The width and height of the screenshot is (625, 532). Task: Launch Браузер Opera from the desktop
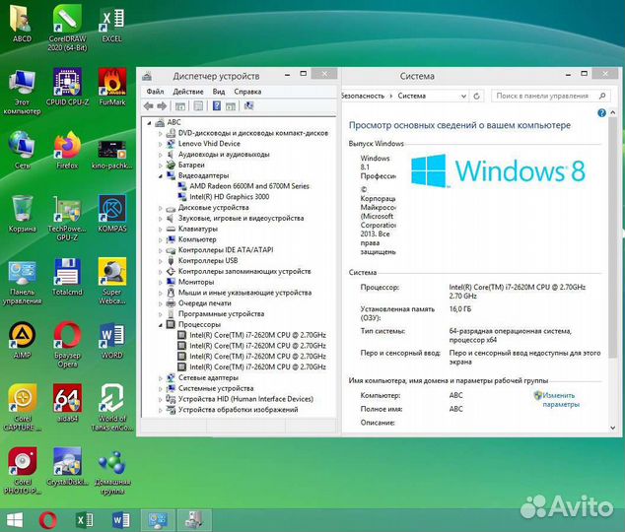[x=67, y=344]
